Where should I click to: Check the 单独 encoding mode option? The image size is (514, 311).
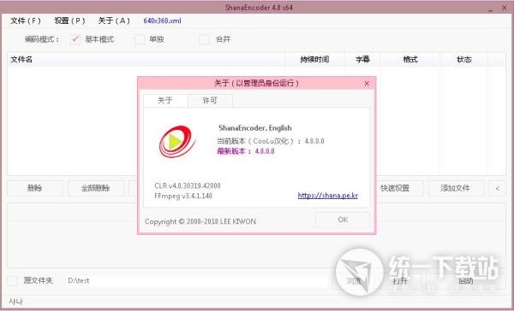[140, 39]
